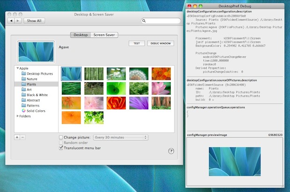290x192 pixels.
Task: Choose the blue Agave wallpaper thumbnail
Action: [x=71, y=74]
